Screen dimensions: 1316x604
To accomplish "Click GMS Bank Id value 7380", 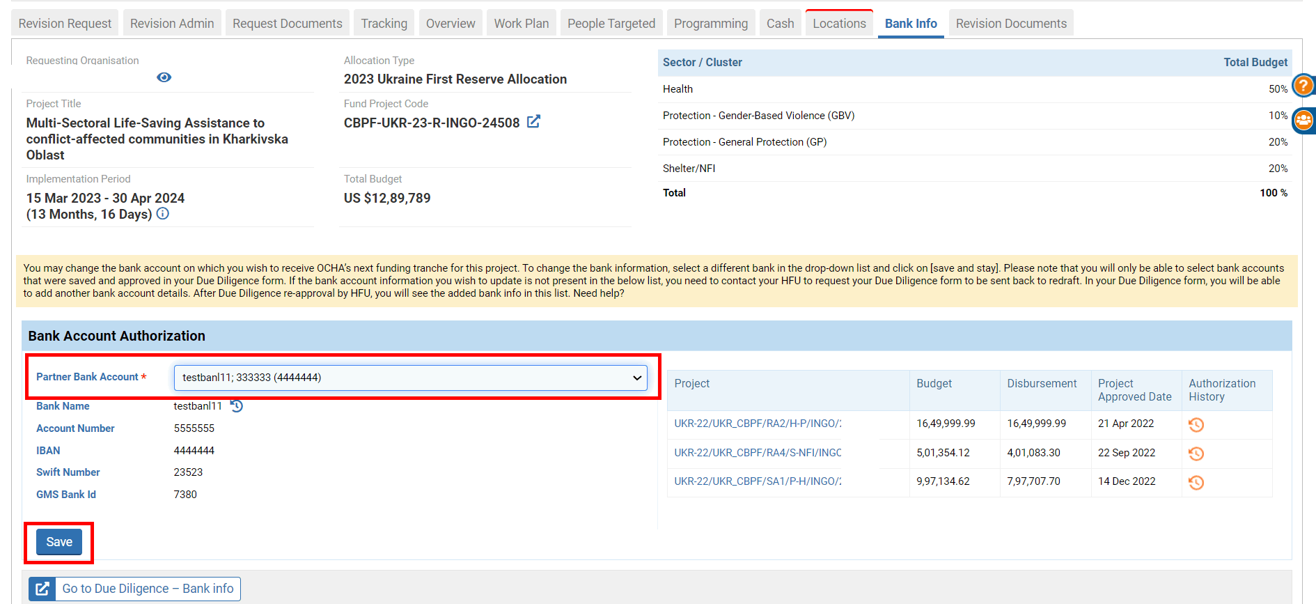I will (x=185, y=495).
